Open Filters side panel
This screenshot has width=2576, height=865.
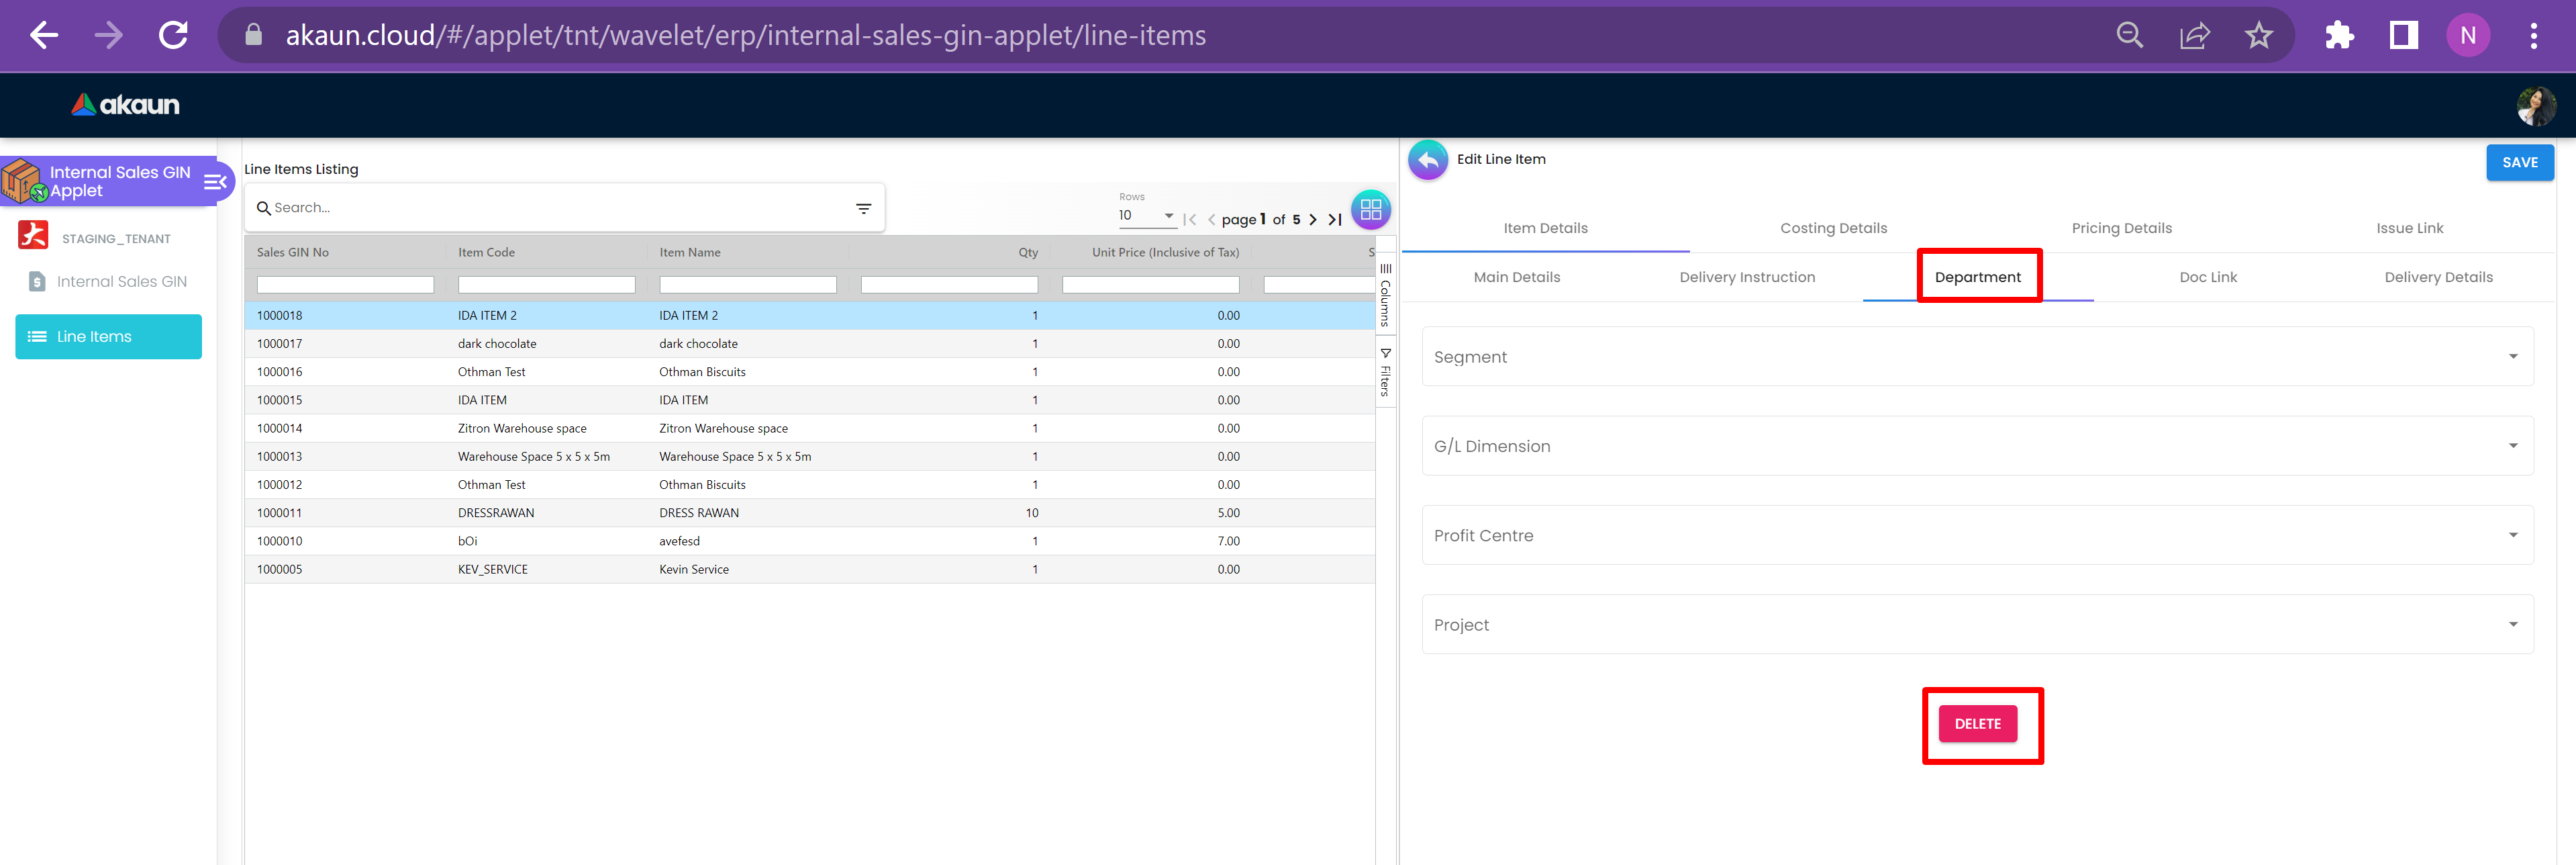click(x=1385, y=373)
